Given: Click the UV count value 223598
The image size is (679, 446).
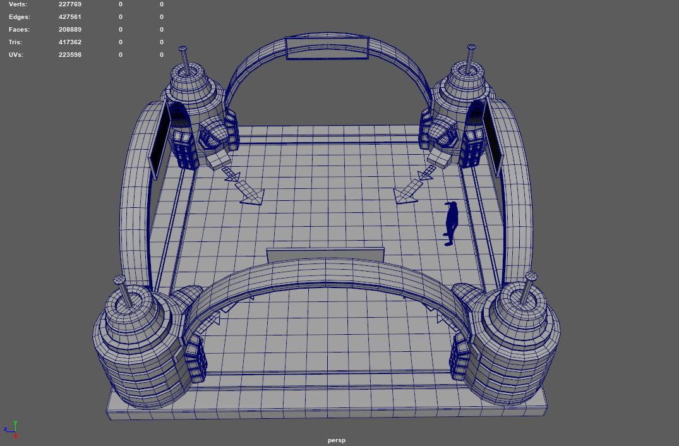Looking at the screenshot, I should (69, 54).
